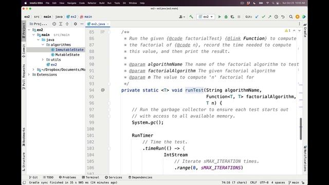Toggle the Project tool window side tab
This screenshot has width=329, height=185.
[x=24, y=30]
